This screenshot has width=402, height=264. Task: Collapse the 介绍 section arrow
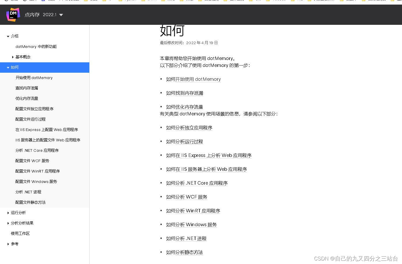[8, 36]
